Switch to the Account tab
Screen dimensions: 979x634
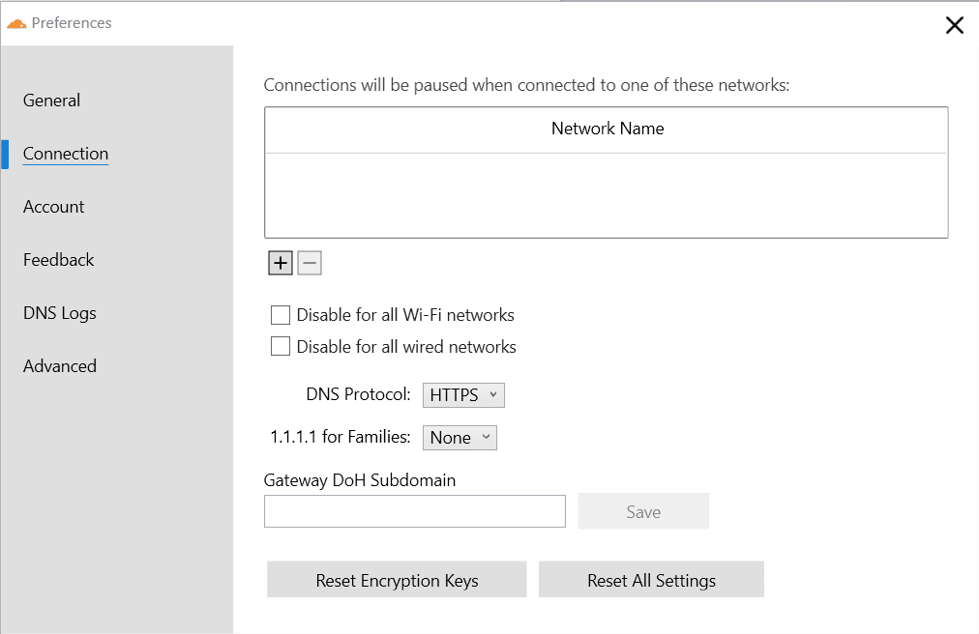tap(54, 207)
